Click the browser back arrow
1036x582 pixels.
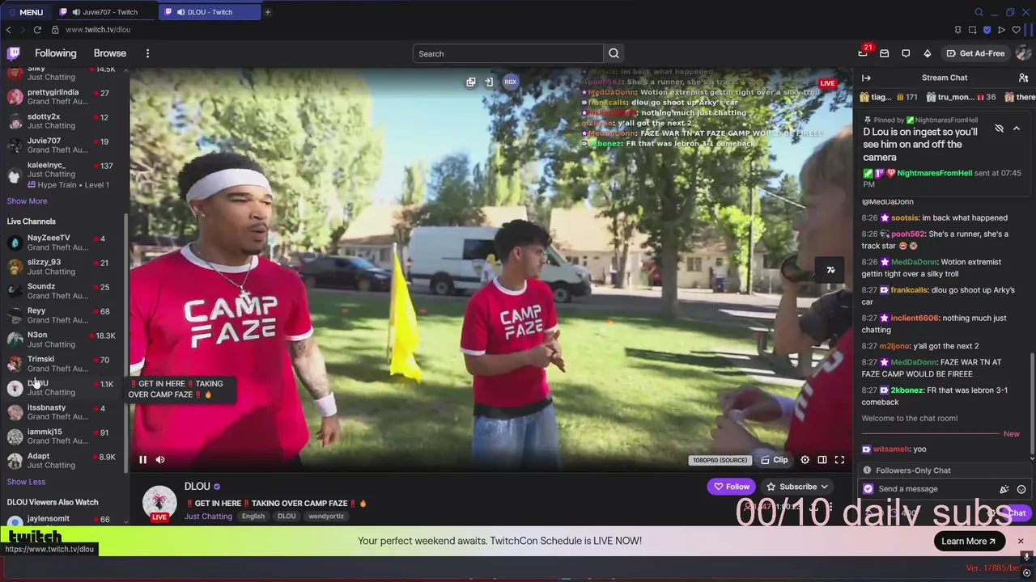click(8, 30)
